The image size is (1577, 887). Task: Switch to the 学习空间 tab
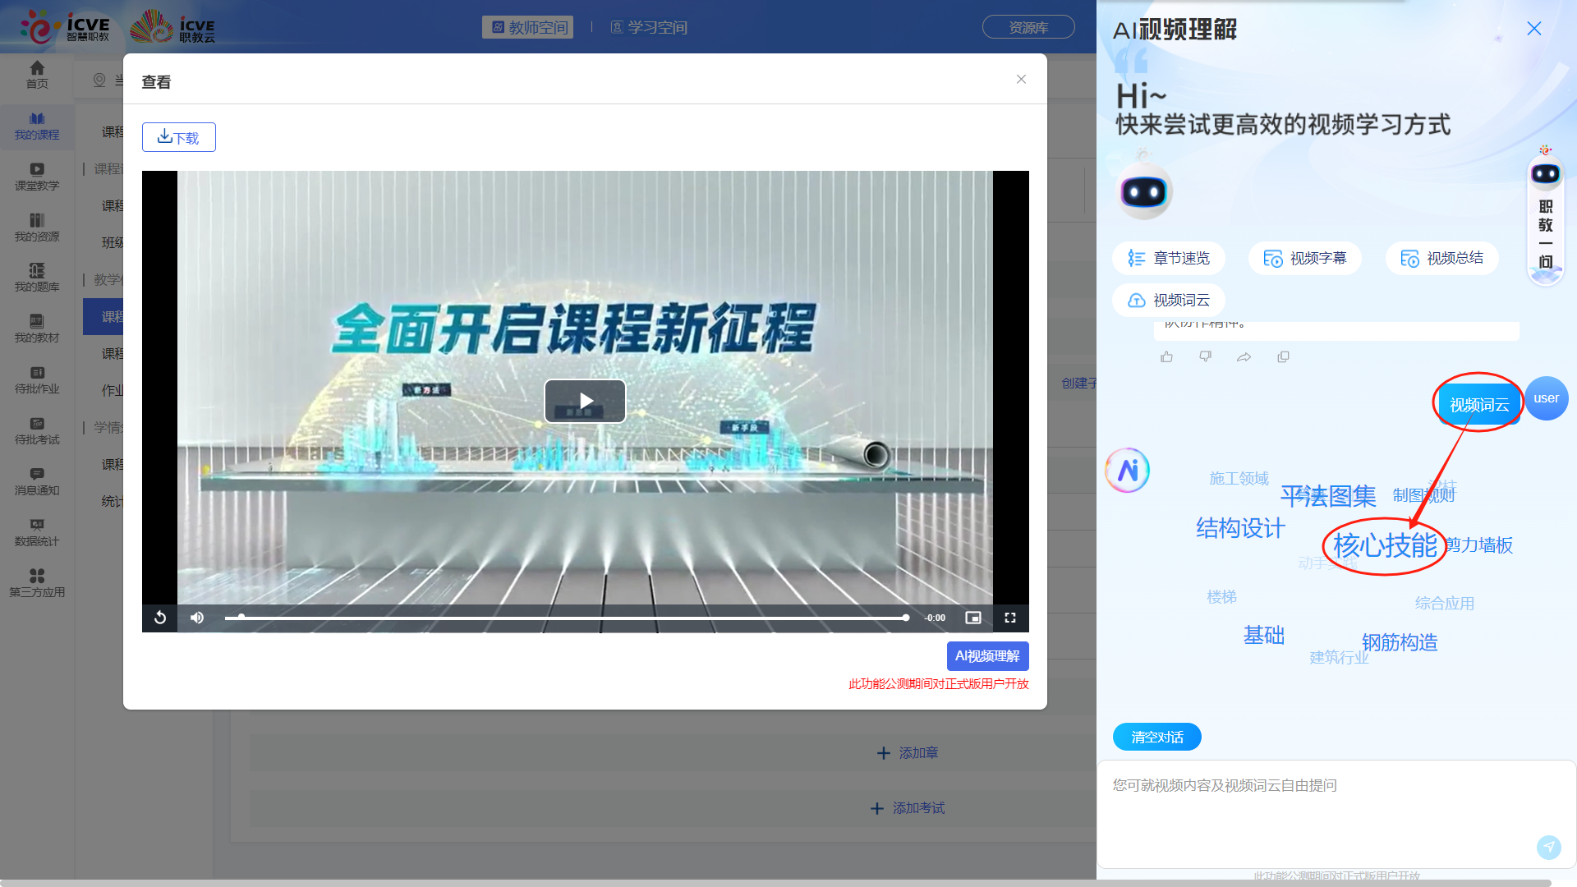point(649,27)
